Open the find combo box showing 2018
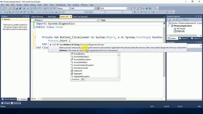 [x=127, y=9]
